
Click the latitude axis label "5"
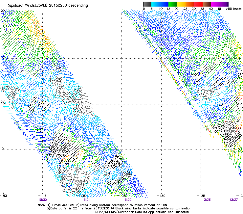(3, 148)
